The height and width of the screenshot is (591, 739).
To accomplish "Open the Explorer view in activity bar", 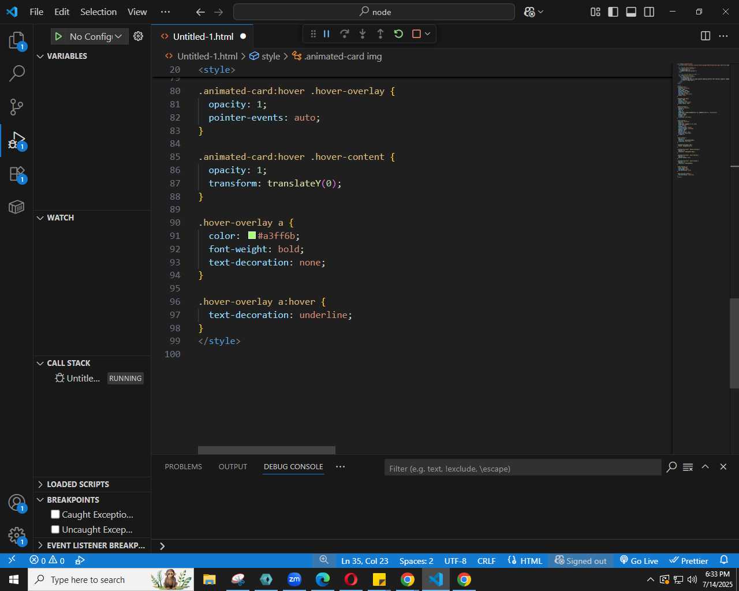I will coord(17,40).
